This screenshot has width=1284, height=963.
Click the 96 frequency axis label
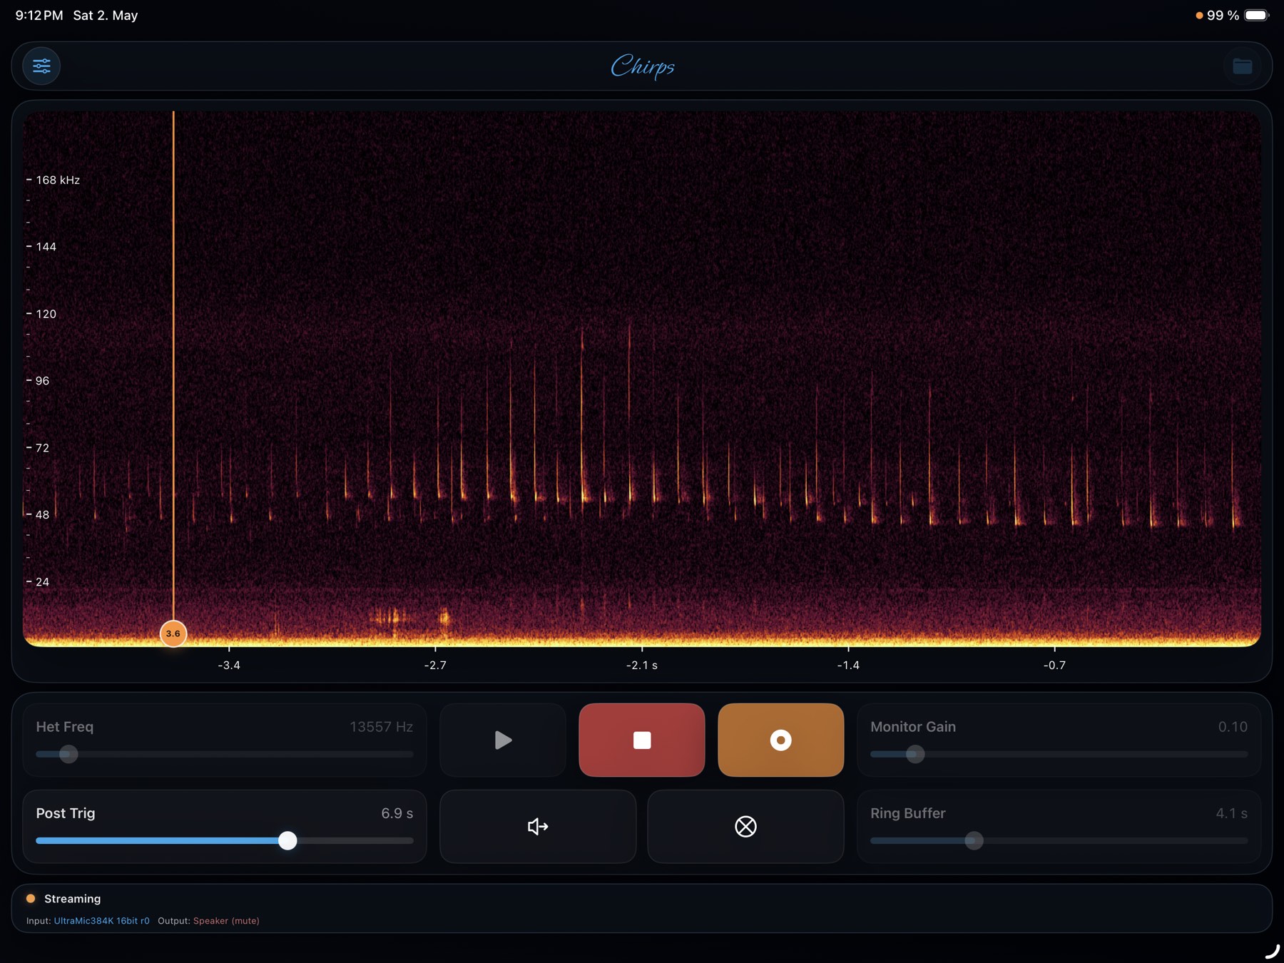point(43,381)
